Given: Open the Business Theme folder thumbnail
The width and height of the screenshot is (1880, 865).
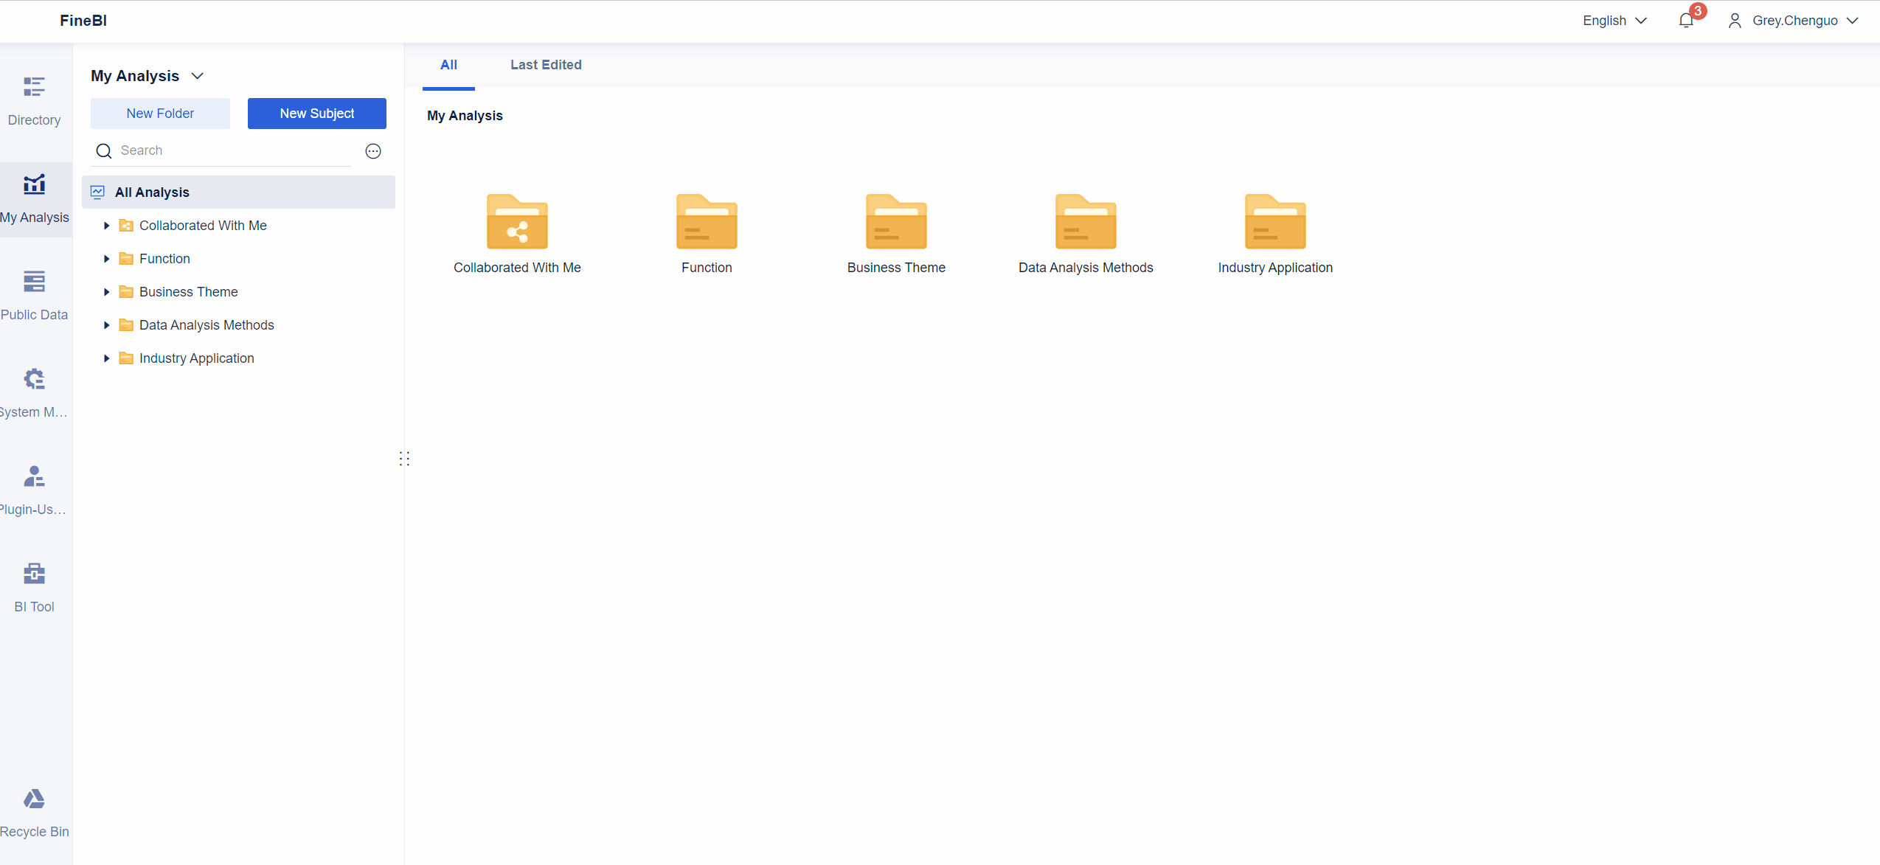Looking at the screenshot, I should (x=895, y=220).
